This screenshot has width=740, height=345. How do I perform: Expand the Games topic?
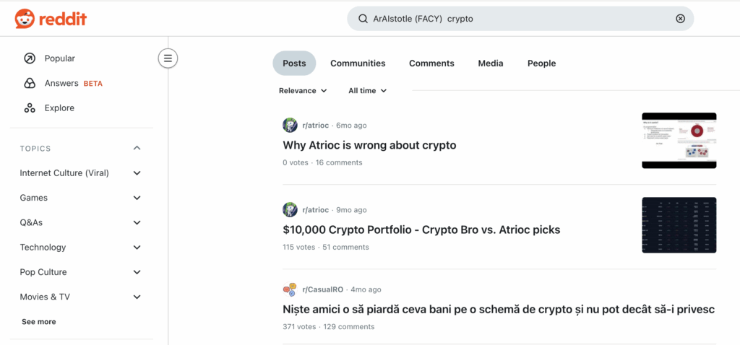point(137,198)
